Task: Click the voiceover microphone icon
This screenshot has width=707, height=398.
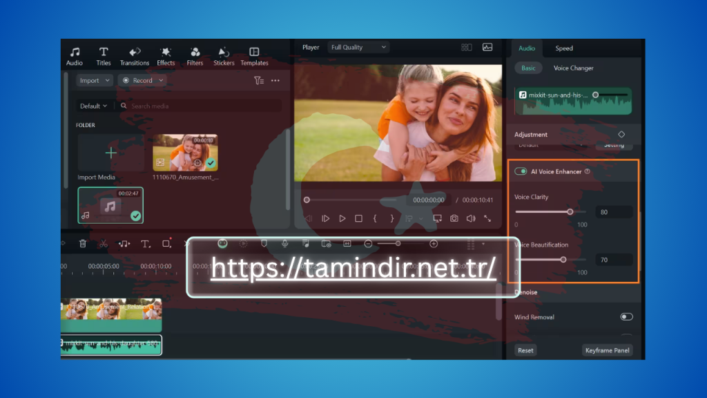Action: (285, 244)
